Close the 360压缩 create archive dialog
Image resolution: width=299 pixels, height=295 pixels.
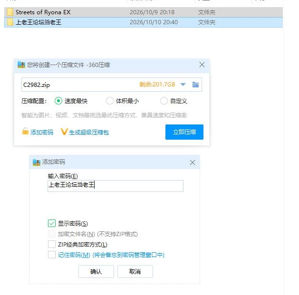[x=202, y=65]
